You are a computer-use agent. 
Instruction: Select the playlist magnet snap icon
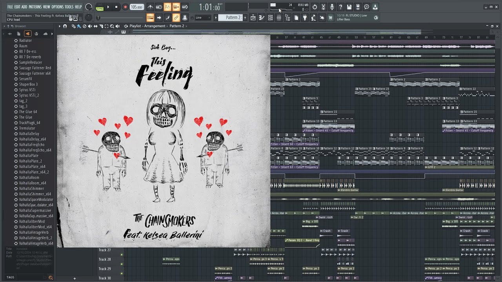(x=65, y=26)
